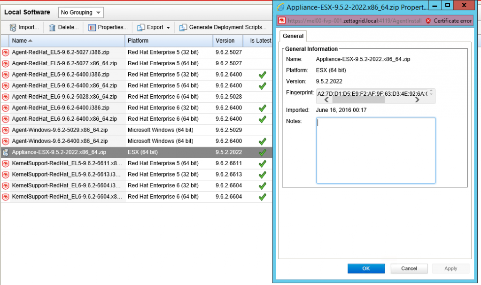
Task: Minimize the Properties window
Action: point(434,6)
